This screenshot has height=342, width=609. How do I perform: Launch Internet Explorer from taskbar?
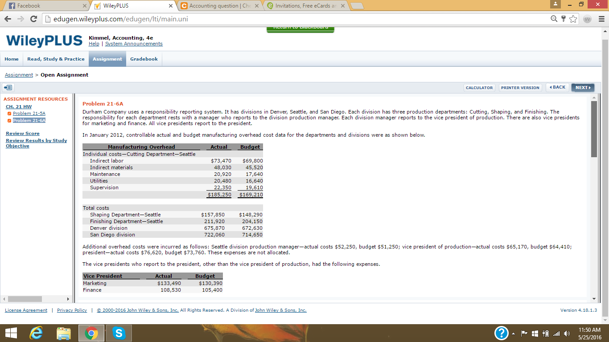36,333
